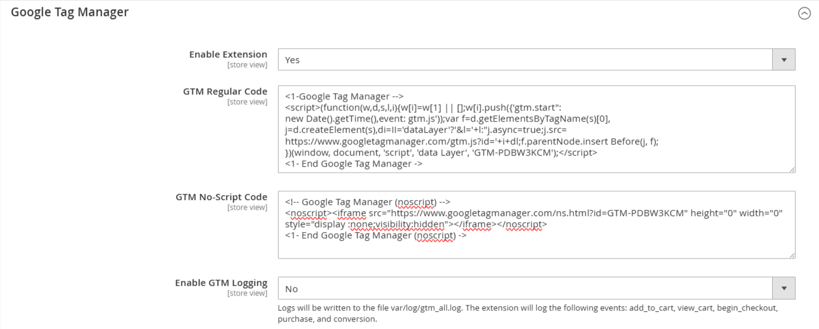Click the 'GTM-PDBW3KCM' script line in Regular Code
Viewport: 819px width, 329px height.
[441, 152]
